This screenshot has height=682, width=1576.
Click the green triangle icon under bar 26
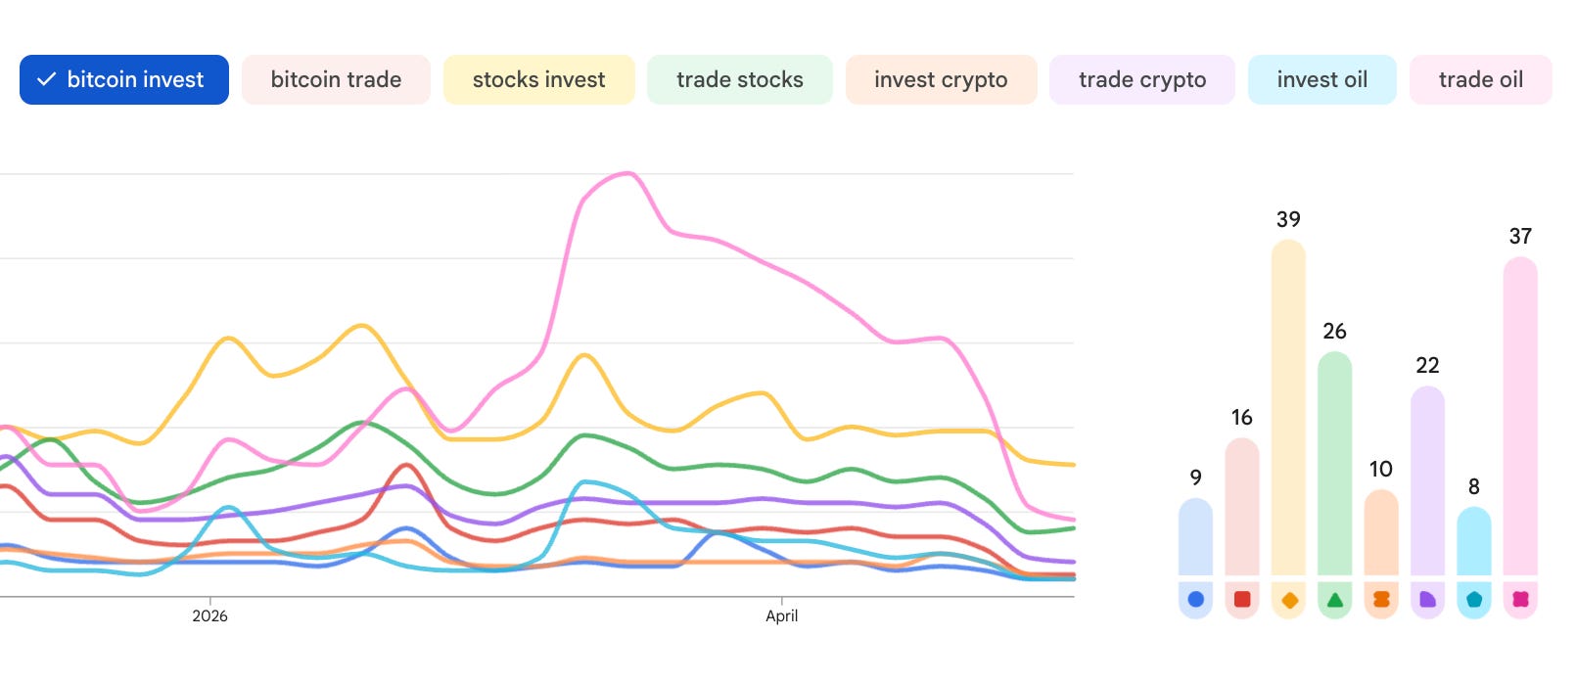pyautogui.click(x=1335, y=600)
